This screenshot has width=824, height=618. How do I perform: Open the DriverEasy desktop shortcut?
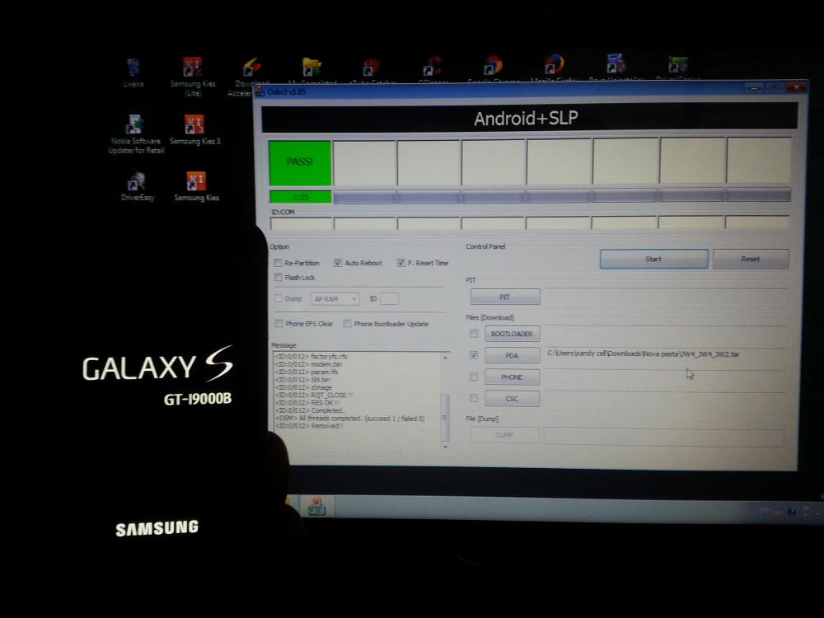(137, 186)
